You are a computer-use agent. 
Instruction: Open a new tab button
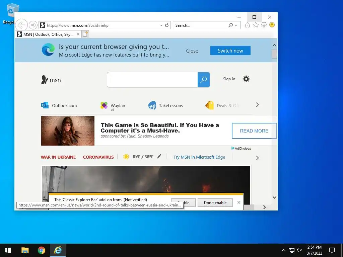[85, 34]
